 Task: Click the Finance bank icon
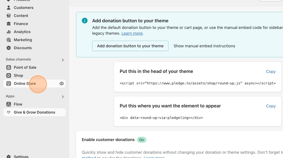tap(9, 24)
